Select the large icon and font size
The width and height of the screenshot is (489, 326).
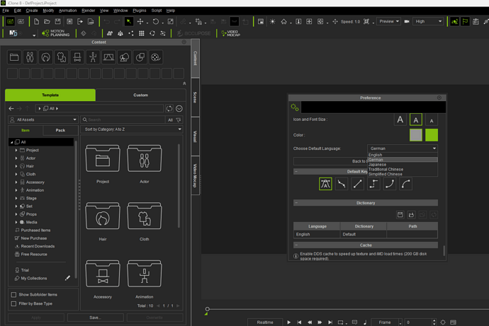tap(400, 120)
